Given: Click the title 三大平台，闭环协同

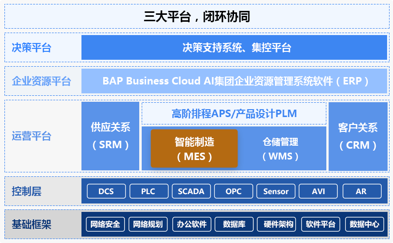Looking at the screenshot, I should coord(197,17).
